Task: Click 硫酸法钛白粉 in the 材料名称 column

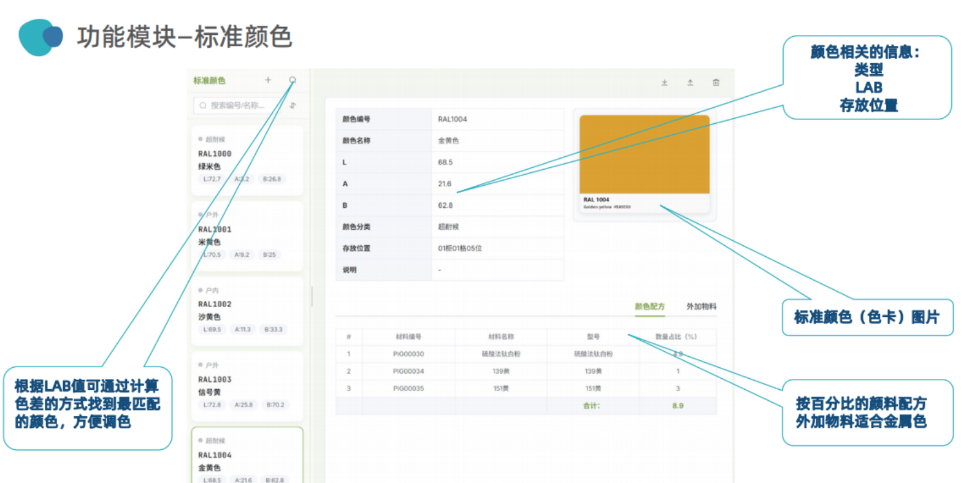Action: (x=501, y=354)
